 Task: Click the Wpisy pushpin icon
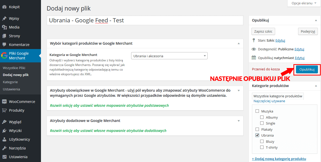4,18
